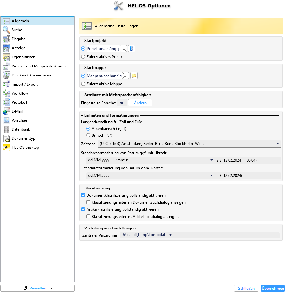This screenshot has height=294, width=287.
Task: Enable Klassifizierungsreiter im Artikelsuchdialog anzeigen
Action: (x=88, y=216)
